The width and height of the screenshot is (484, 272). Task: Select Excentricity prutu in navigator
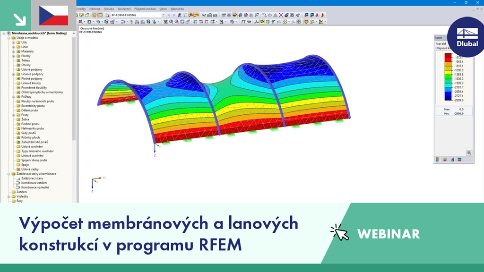pos(33,106)
